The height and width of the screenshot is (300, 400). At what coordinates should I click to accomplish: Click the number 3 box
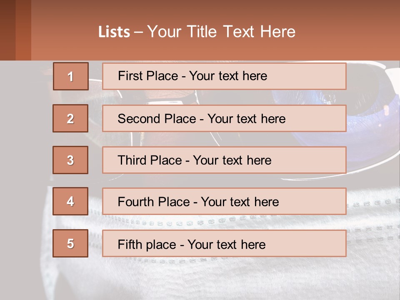click(70, 160)
